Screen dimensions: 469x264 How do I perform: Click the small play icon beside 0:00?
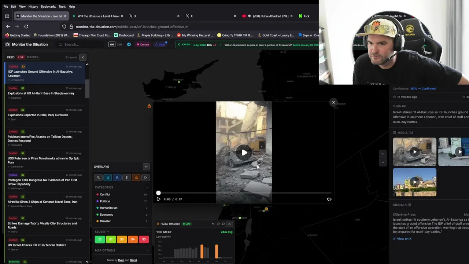(158, 199)
